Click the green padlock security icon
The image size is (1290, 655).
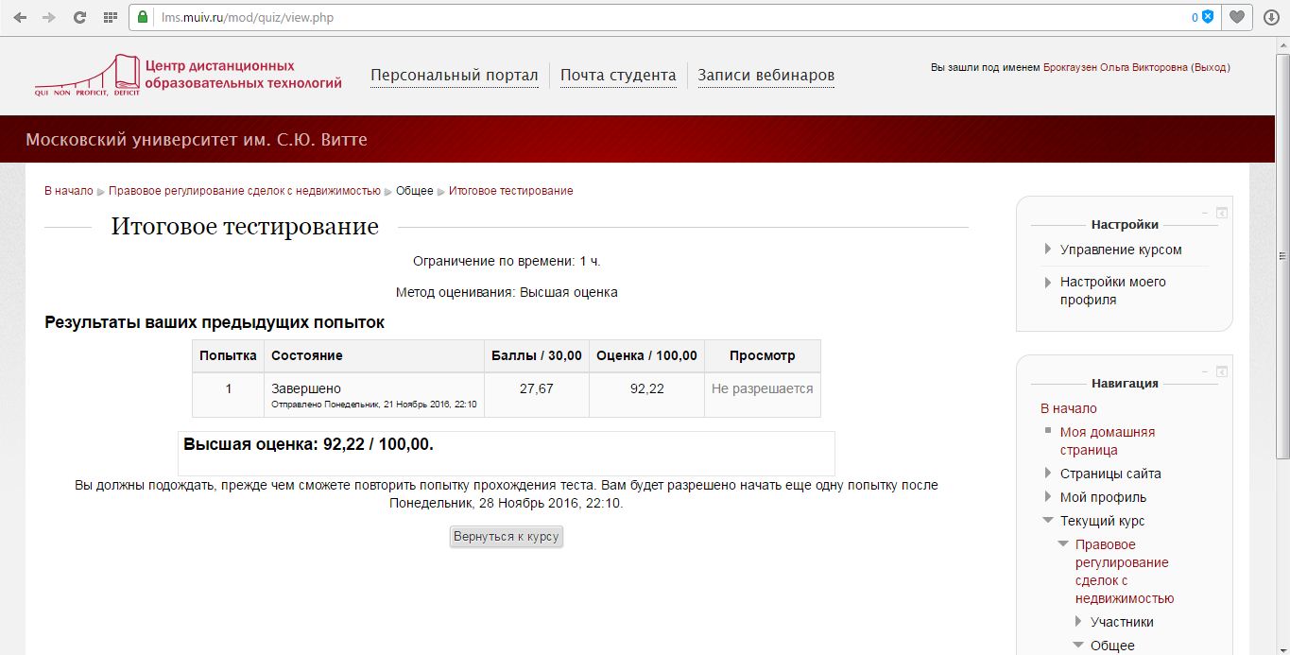[143, 17]
